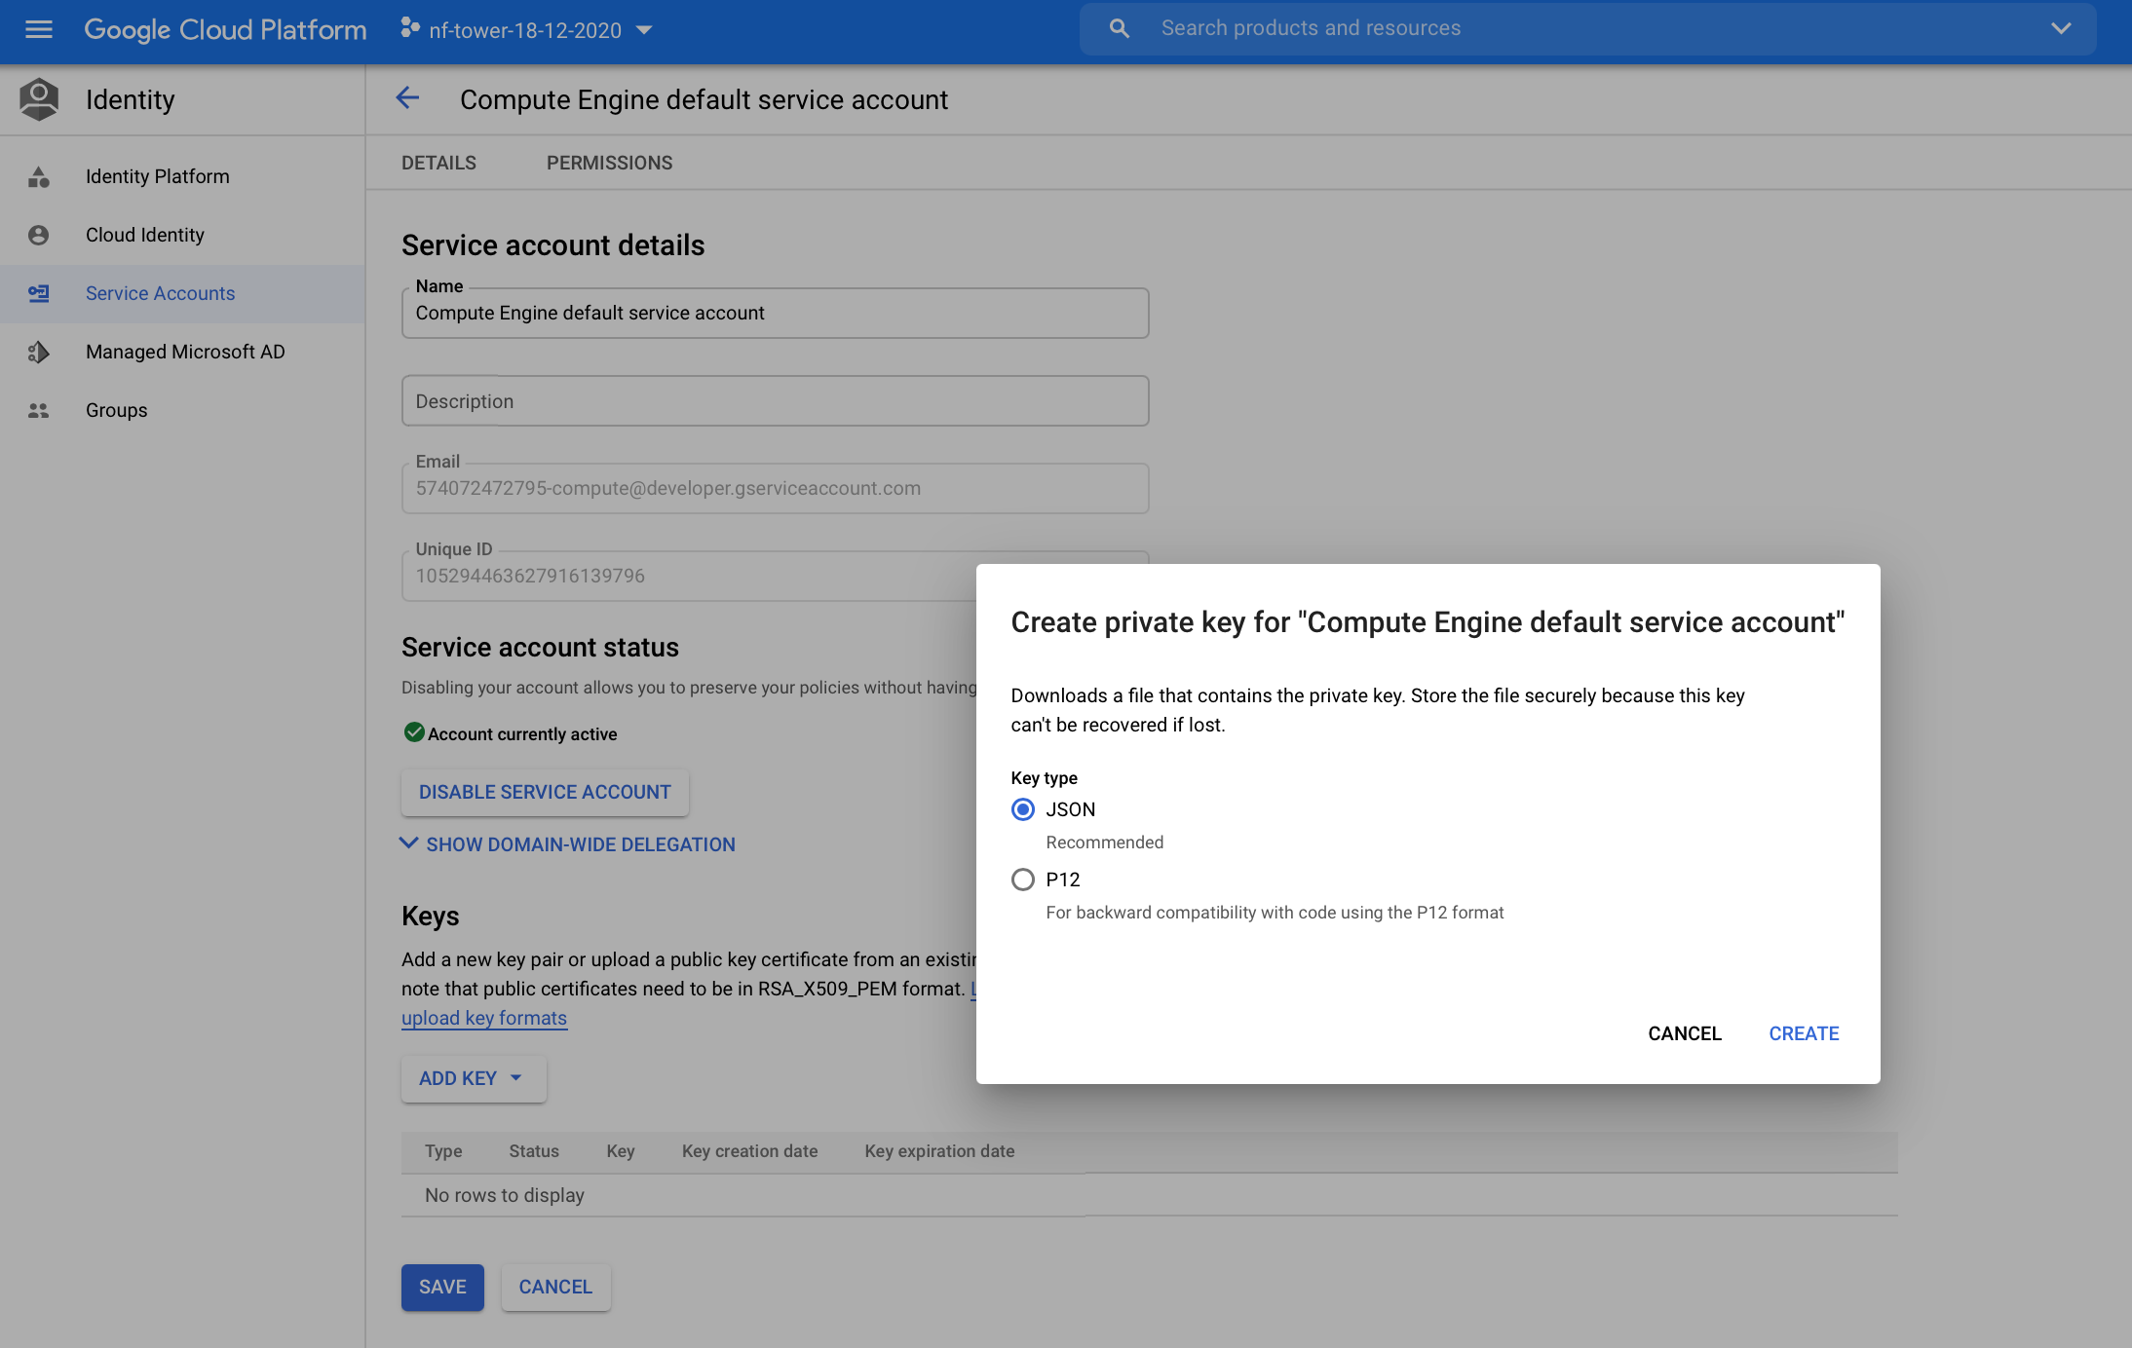2132x1348 pixels.
Task: Select the P12 key type radio
Action: [1022, 880]
